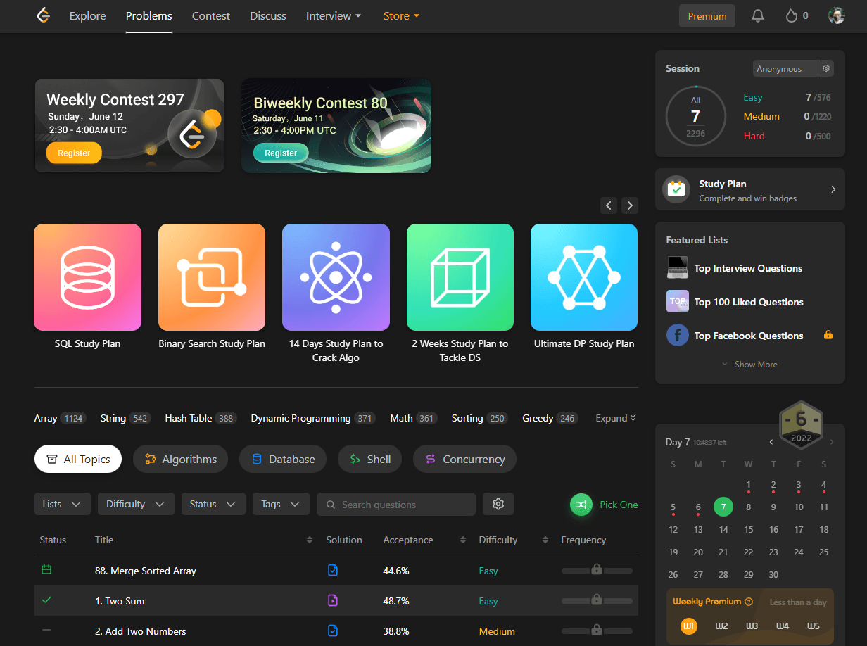Select the Algorithms category
Image resolution: width=867 pixels, height=646 pixels.
tap(180, 459)
